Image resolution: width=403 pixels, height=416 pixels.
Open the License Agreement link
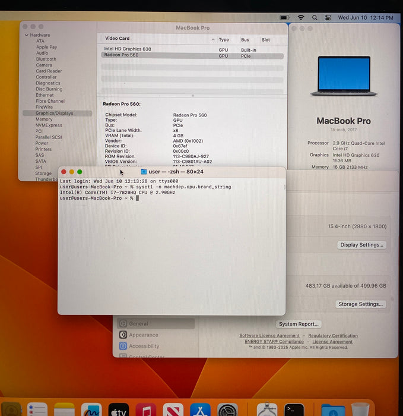point(332,342)
